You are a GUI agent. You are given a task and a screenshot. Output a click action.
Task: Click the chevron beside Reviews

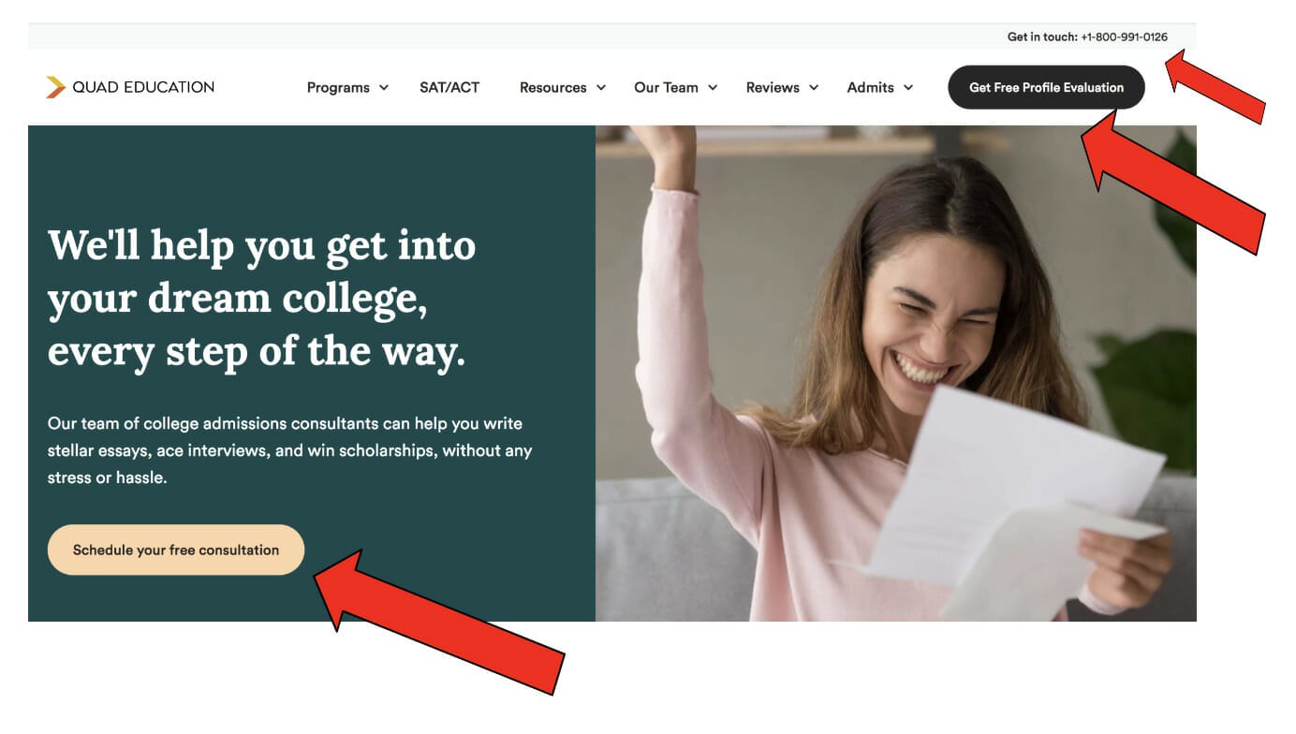tap(814, 87)
